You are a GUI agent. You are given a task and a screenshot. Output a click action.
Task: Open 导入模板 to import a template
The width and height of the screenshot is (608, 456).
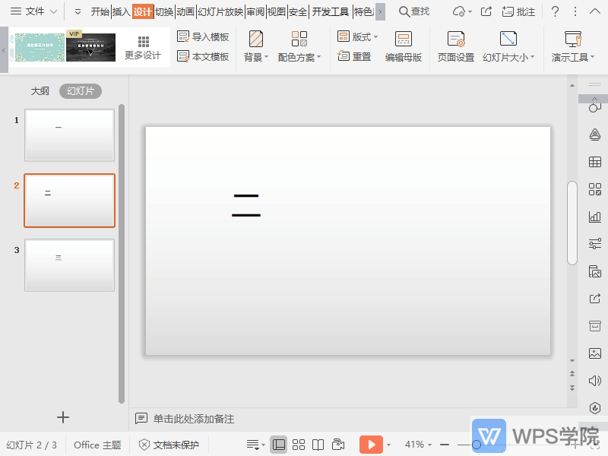[x=203, y=36]
